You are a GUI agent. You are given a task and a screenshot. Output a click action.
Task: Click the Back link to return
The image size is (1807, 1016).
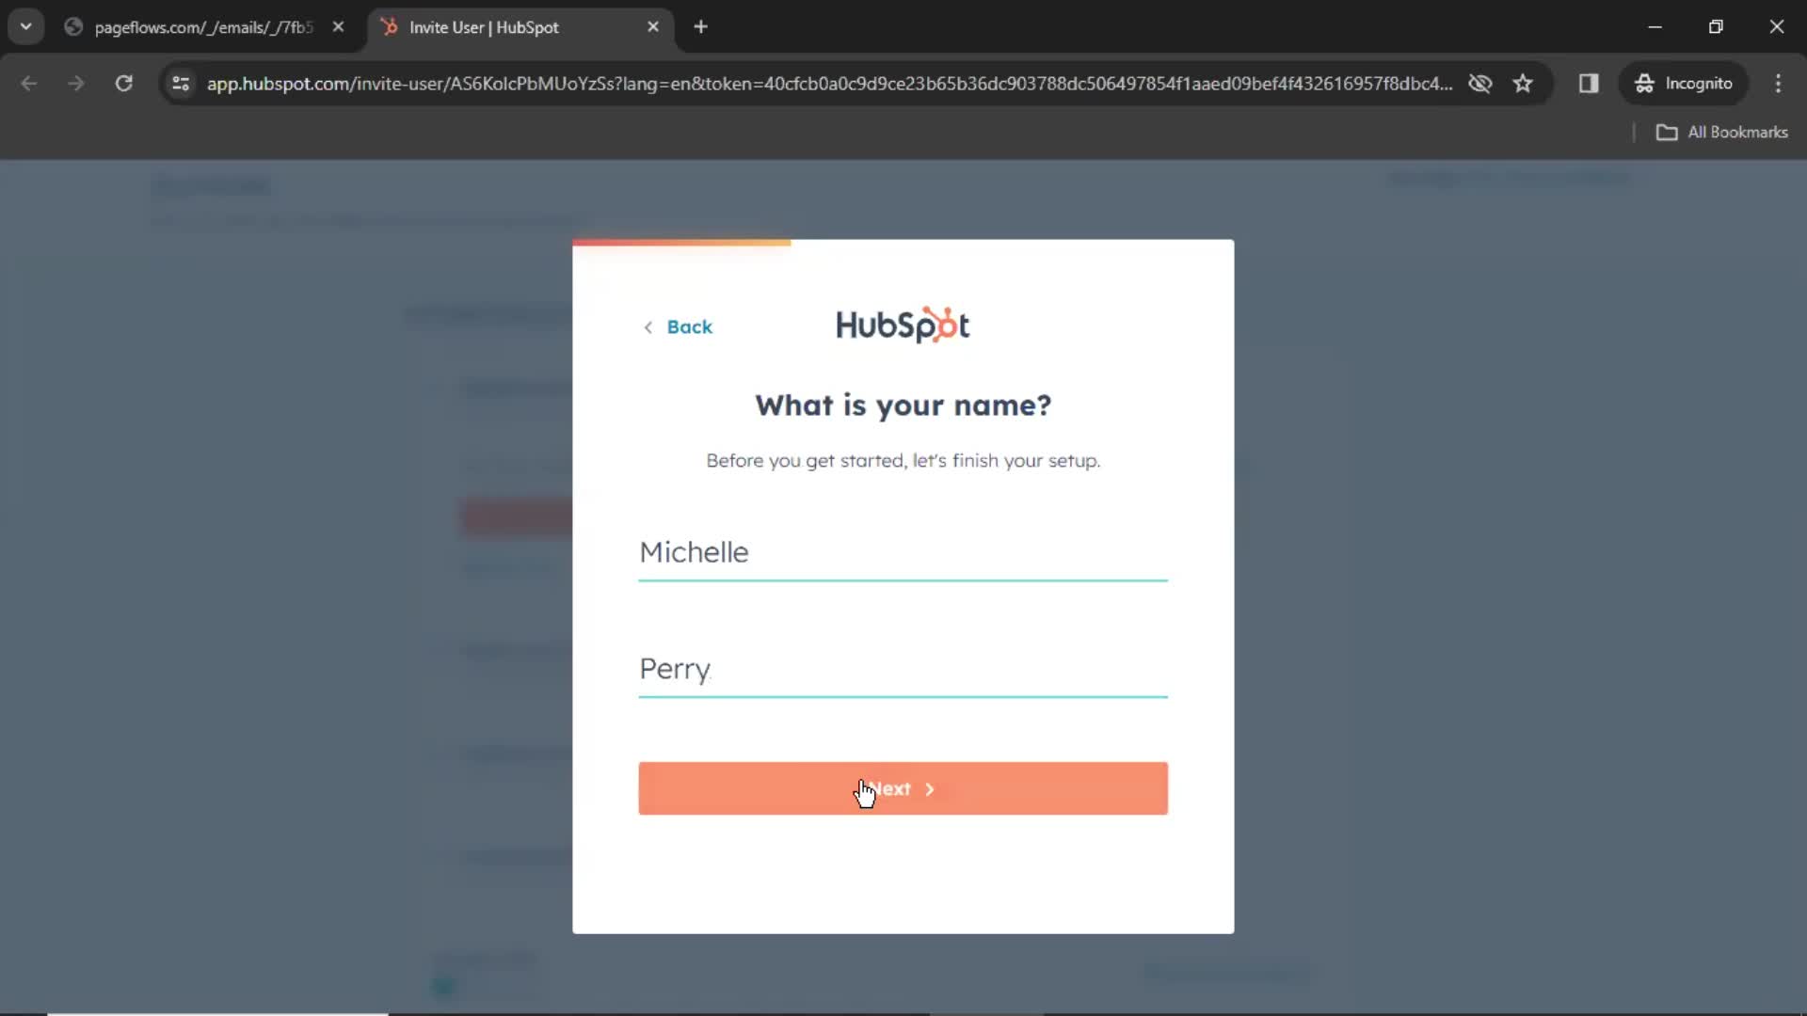click(x=677, y=326)
